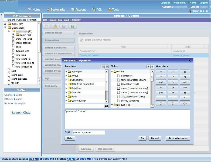
Task: Expand all folders in Functions panel
Action: point(103,66)
